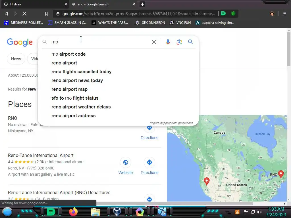Image resolution: width=291 pixels, height=218 pixels.
Task: Start voice search with the microphone icon
Action: 168,42
